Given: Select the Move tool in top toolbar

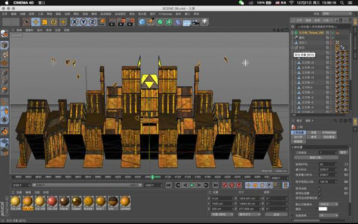Looking at the screenshot, I should tap(36, 22).
